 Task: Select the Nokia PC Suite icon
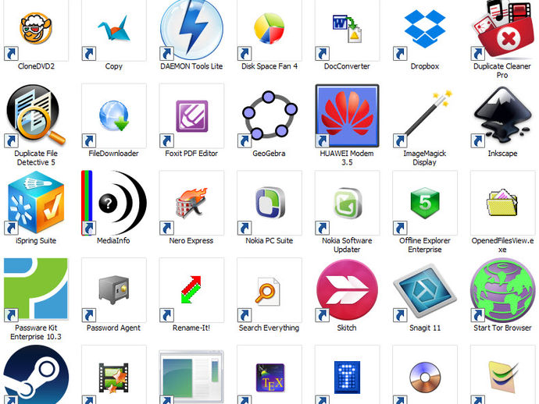269,203
